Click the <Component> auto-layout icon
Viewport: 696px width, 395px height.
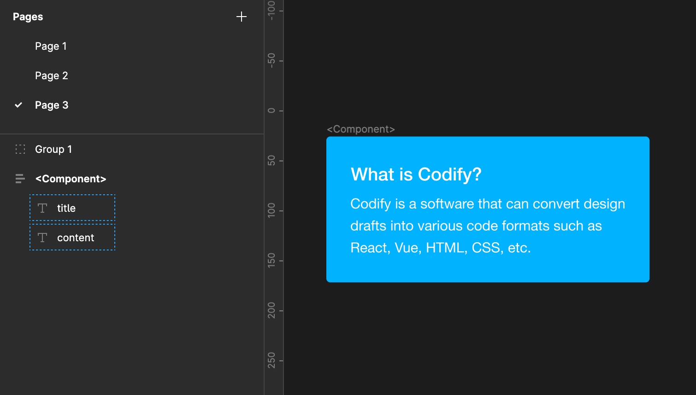coord(20,179)
